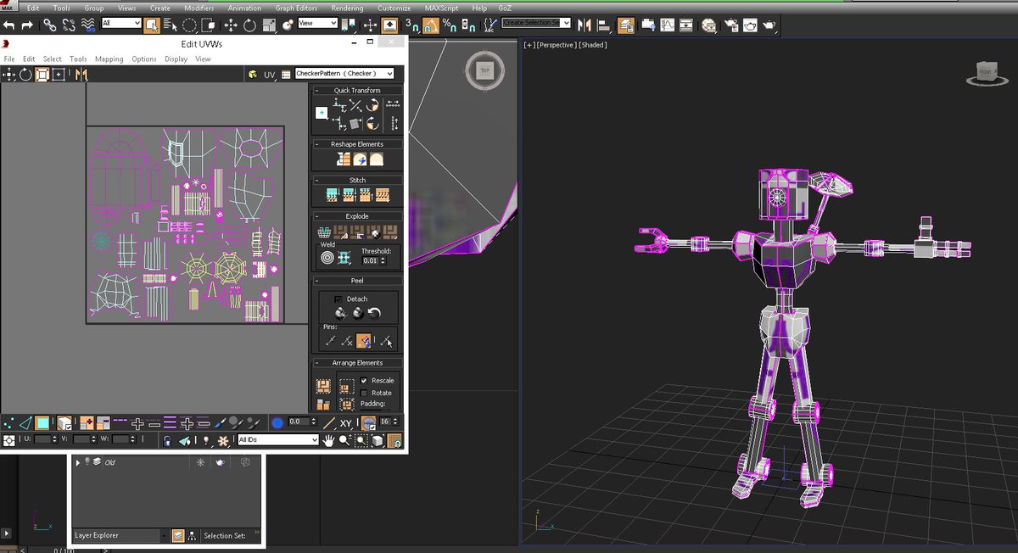
Task: Click the U coordinate input field
Action: pos(42,439)
